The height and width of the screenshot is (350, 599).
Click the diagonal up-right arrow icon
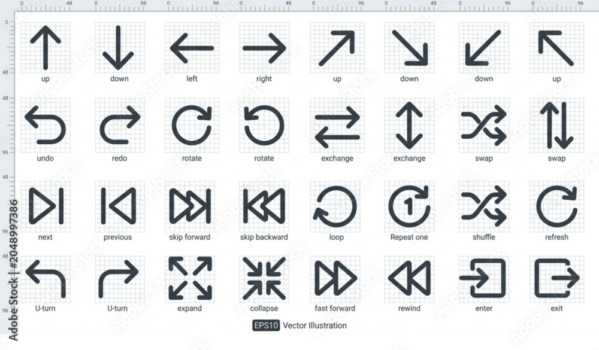[337, 48]
